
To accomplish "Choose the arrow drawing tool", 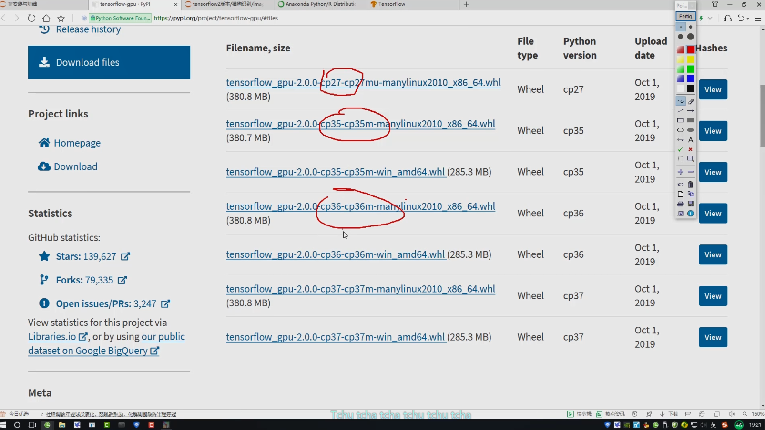I will [x=691, y=111].
